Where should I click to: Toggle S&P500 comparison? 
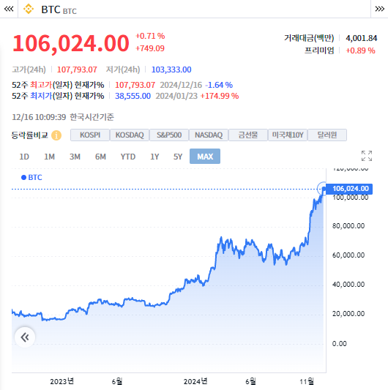point(169,135)
